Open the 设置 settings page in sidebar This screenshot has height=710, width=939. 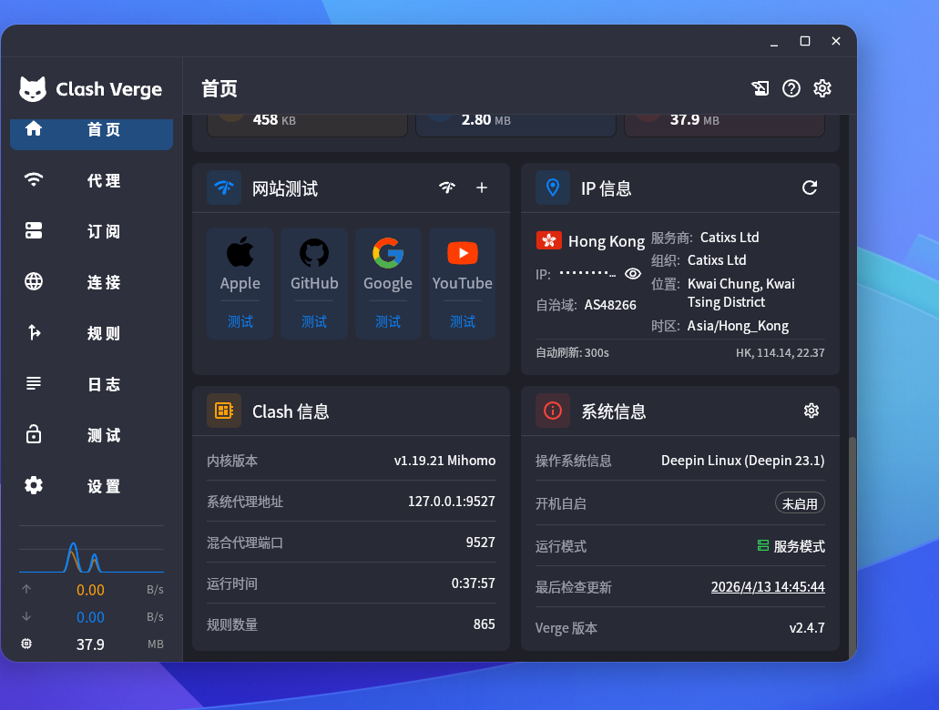point(91,485)
